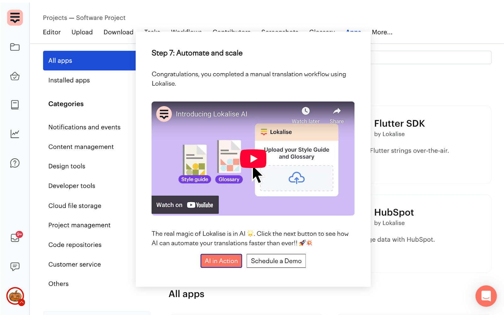
Task: Switch to the Editor tab
Action: coord(52,32)
